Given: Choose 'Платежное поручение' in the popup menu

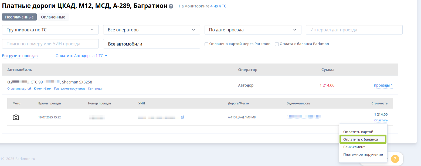Looking at the screenshot, I should coord(363,154).
